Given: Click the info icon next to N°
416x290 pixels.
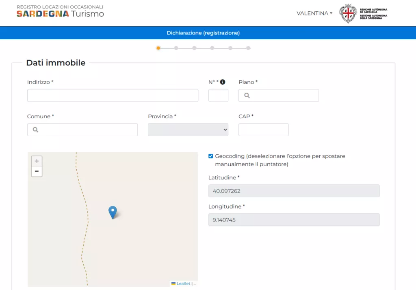Looking at the screenshot, I should coord(223,82).
